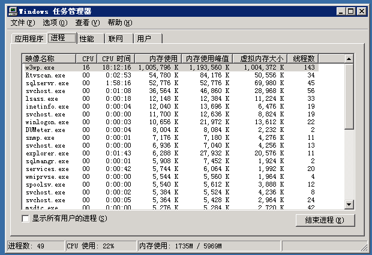
Task: Minimize the Task Manager window
Action: (x=341, y=11)
